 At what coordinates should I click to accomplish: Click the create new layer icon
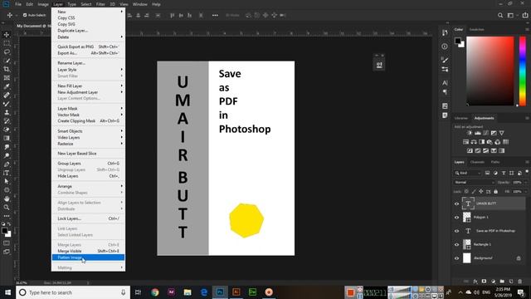(x=511, y=282)
